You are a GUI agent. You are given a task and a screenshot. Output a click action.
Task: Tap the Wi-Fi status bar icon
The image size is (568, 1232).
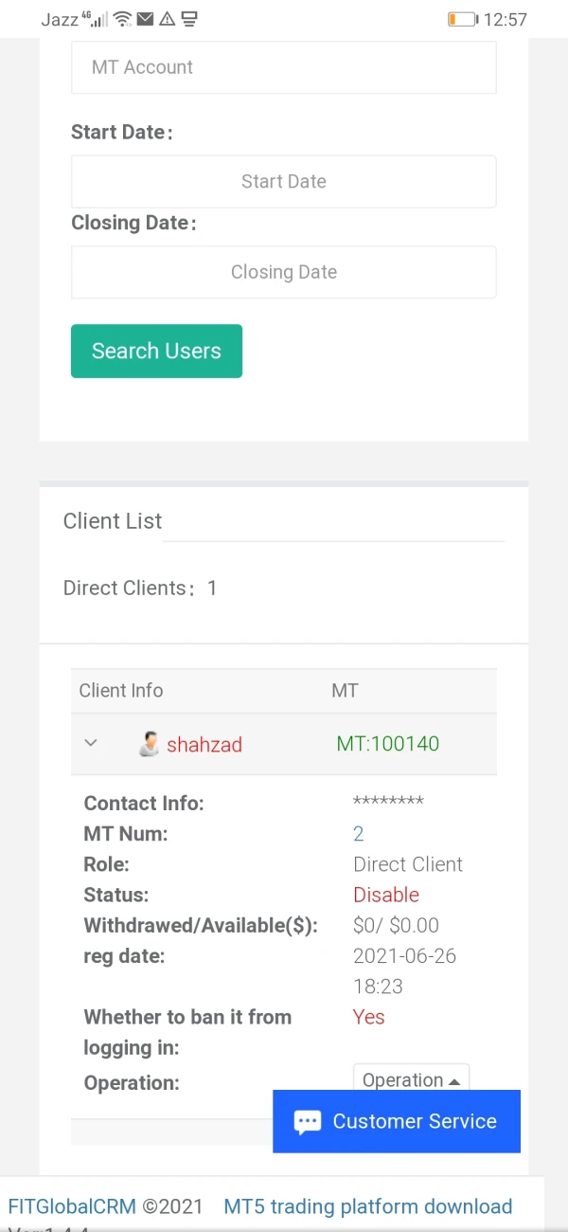pos(122,19)
